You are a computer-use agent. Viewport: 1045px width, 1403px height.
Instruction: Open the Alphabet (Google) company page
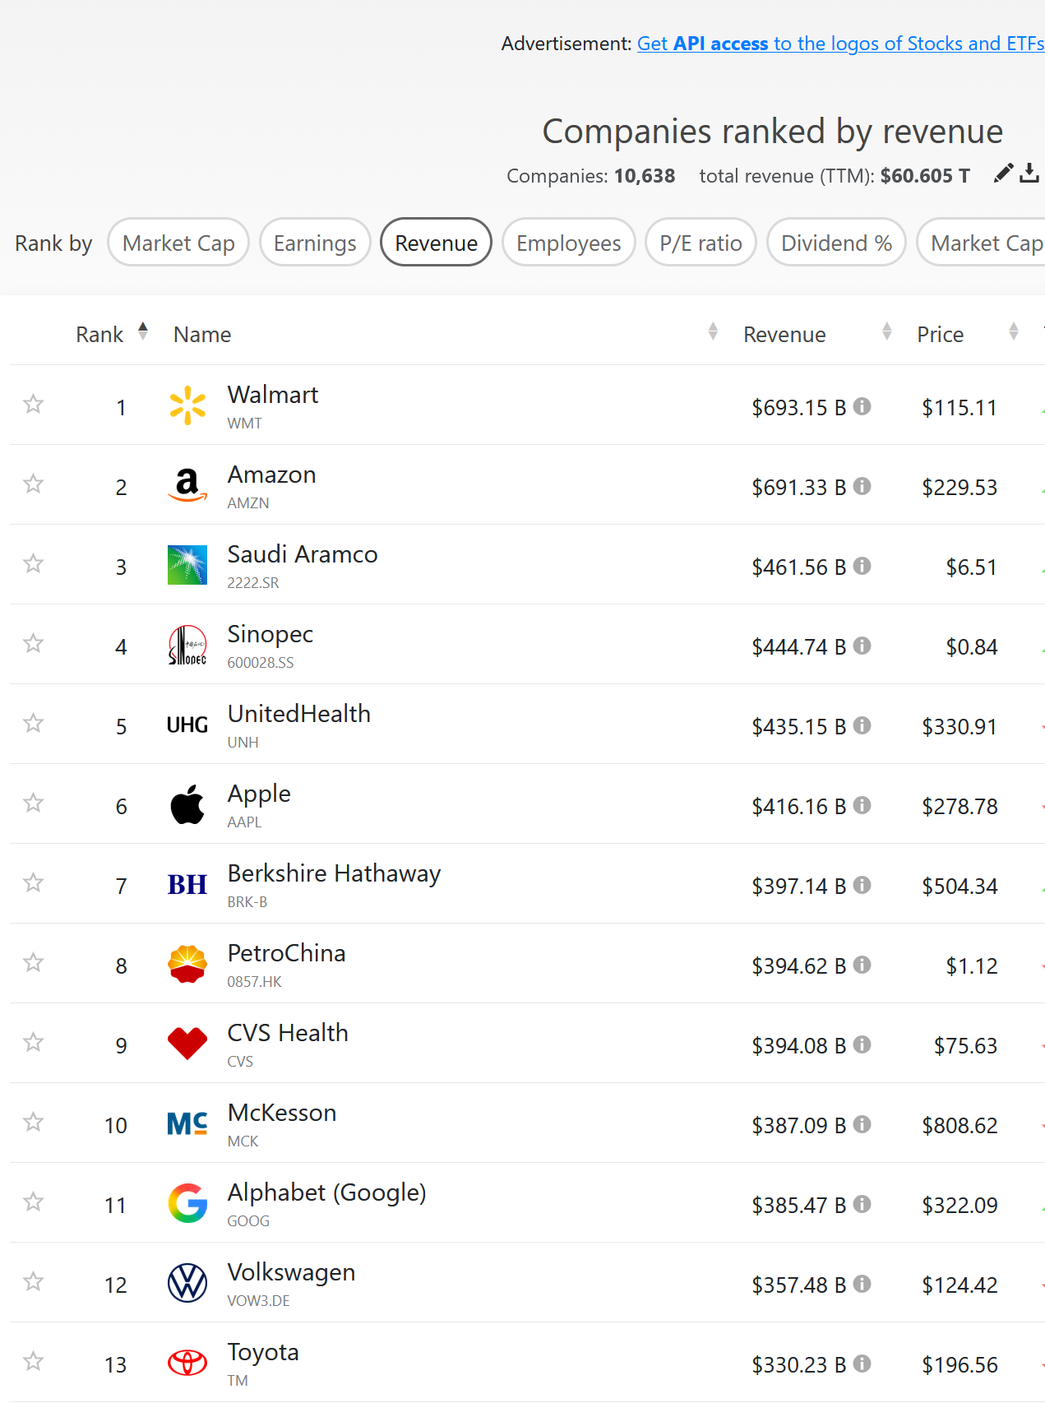326,1192
